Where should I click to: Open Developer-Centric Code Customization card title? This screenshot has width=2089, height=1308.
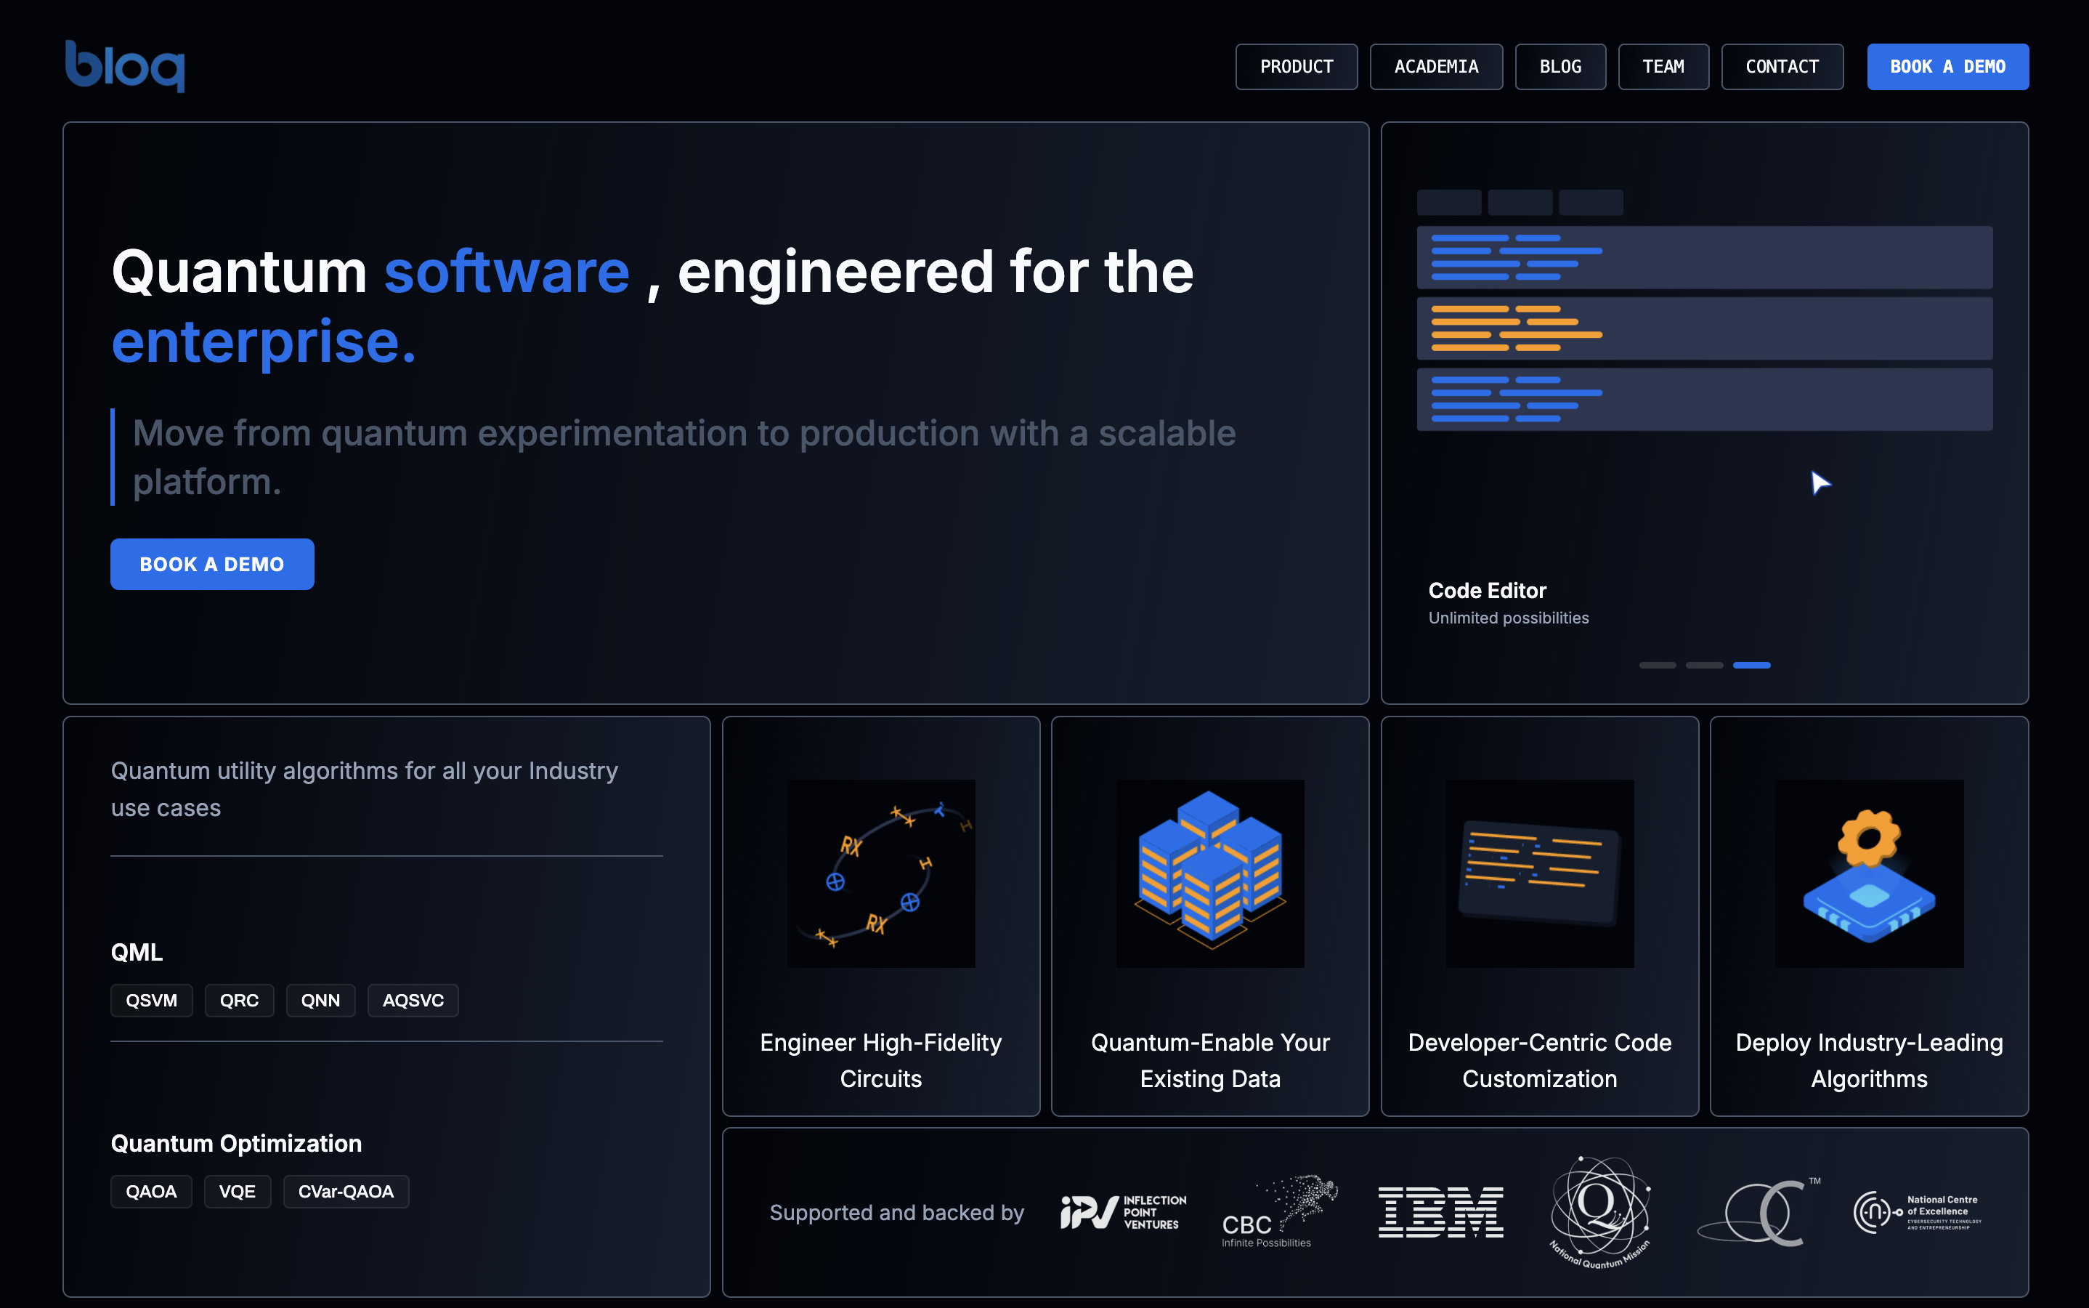click(x=1540, y=1061)
